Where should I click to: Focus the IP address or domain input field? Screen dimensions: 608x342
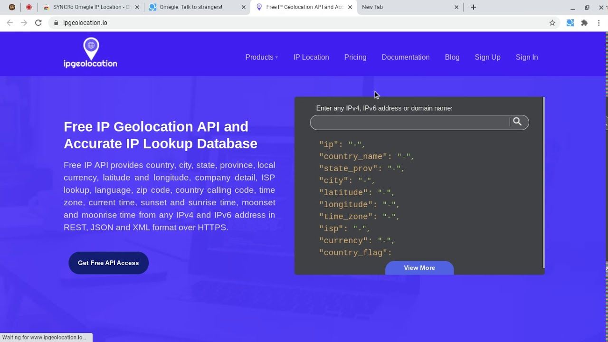(410, 123)
